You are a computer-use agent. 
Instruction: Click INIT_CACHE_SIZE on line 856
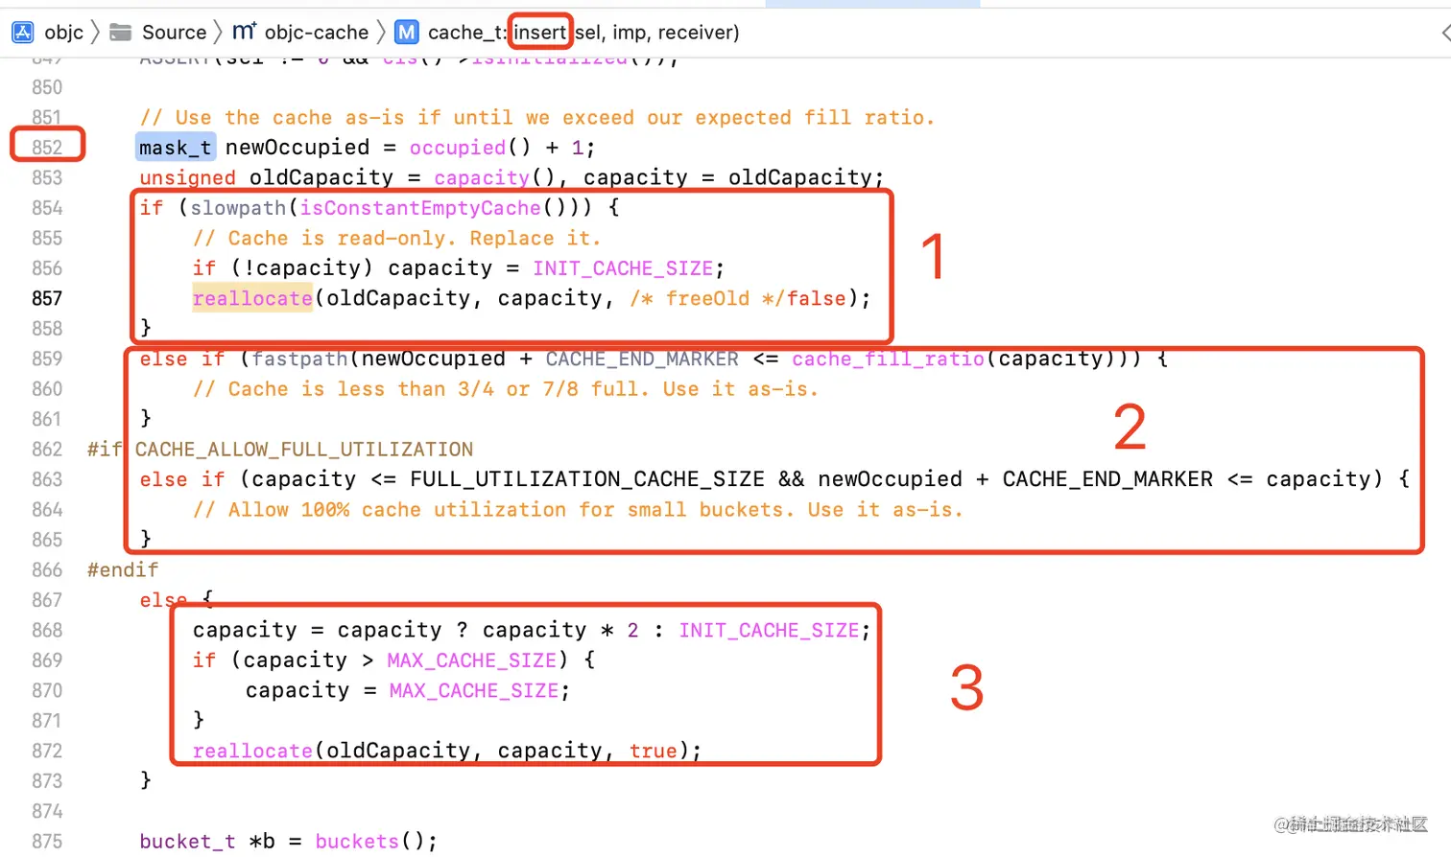pyautogui.click(x=623, y=268)
